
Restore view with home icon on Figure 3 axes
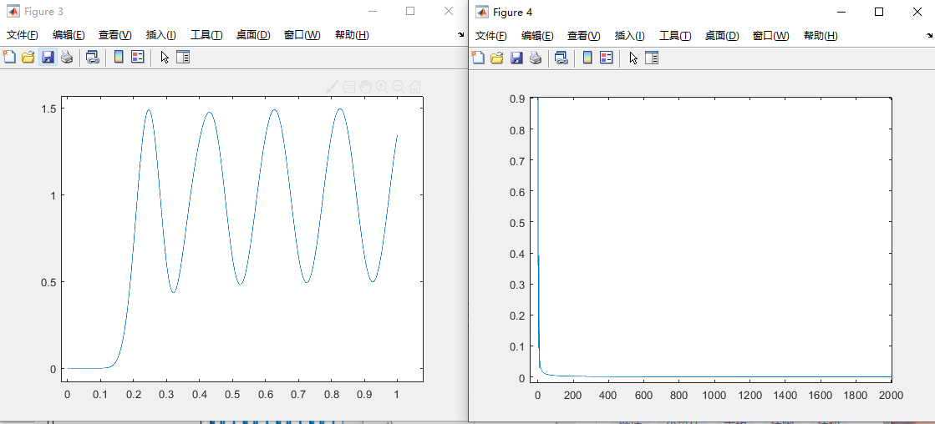click(415, 87)
